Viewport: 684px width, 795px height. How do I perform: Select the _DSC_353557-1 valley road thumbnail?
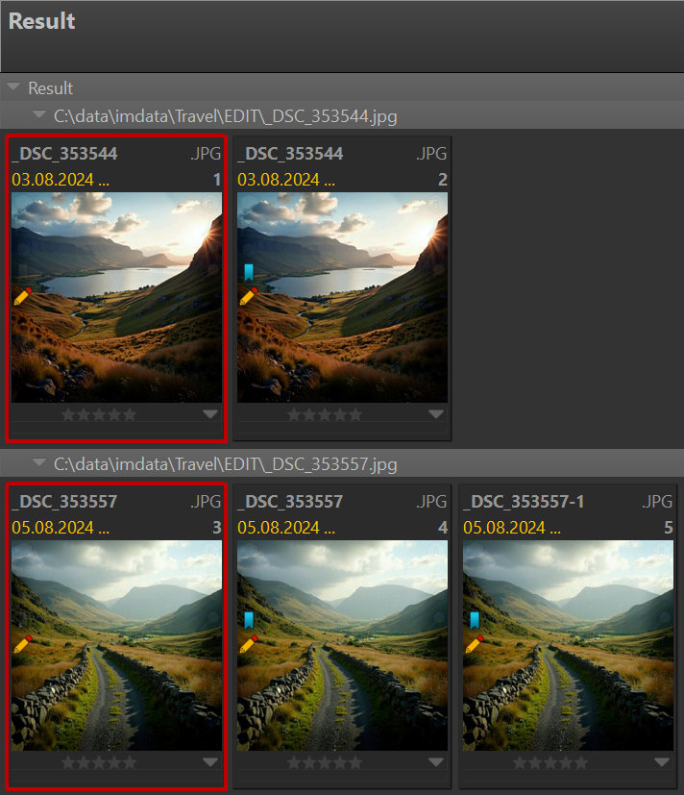pyautogui.click(x=568, y=645)
